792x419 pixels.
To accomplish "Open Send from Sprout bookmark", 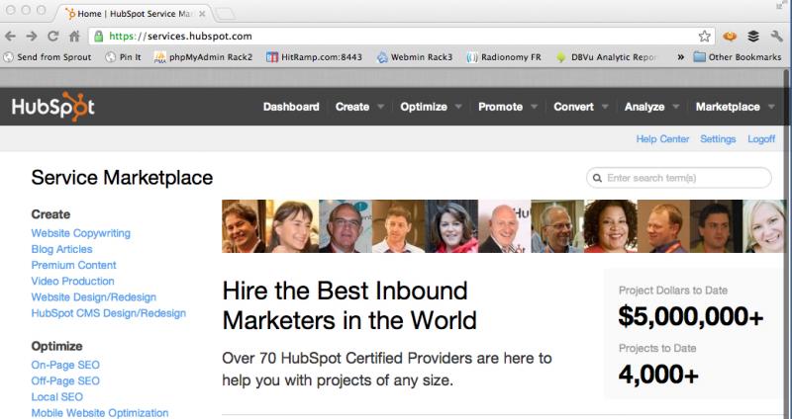I will 48,57.
